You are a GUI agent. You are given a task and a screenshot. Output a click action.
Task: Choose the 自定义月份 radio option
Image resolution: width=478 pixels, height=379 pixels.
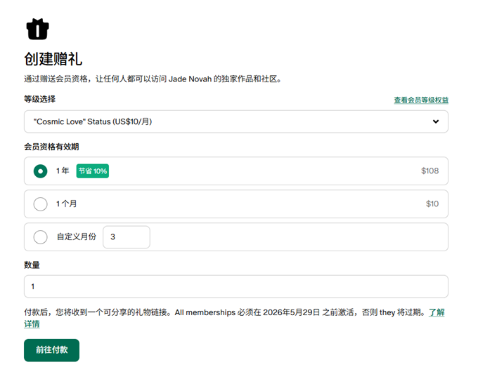click(41, 237)
